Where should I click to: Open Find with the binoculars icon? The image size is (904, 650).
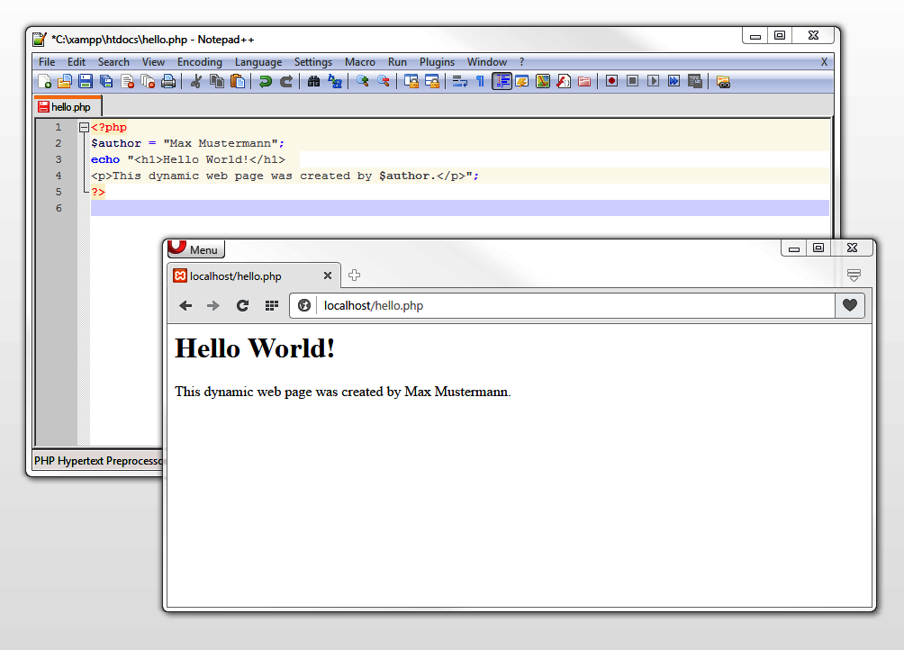click(x=313, y=82)
